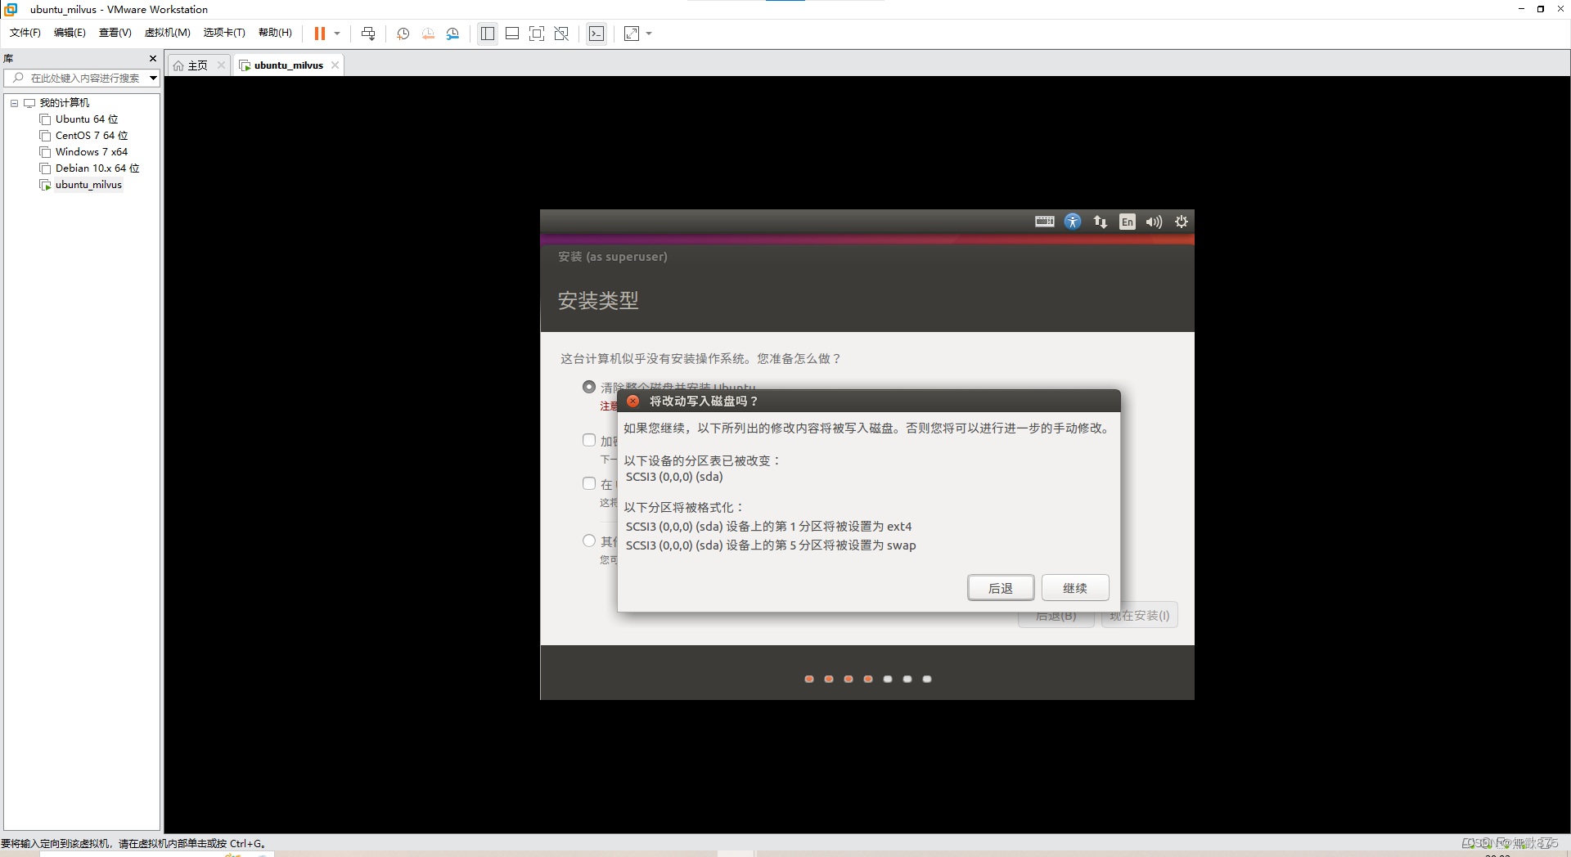Open the En input language indicator
This screenshot has height=857, width=1571.
click(1128, 222)
